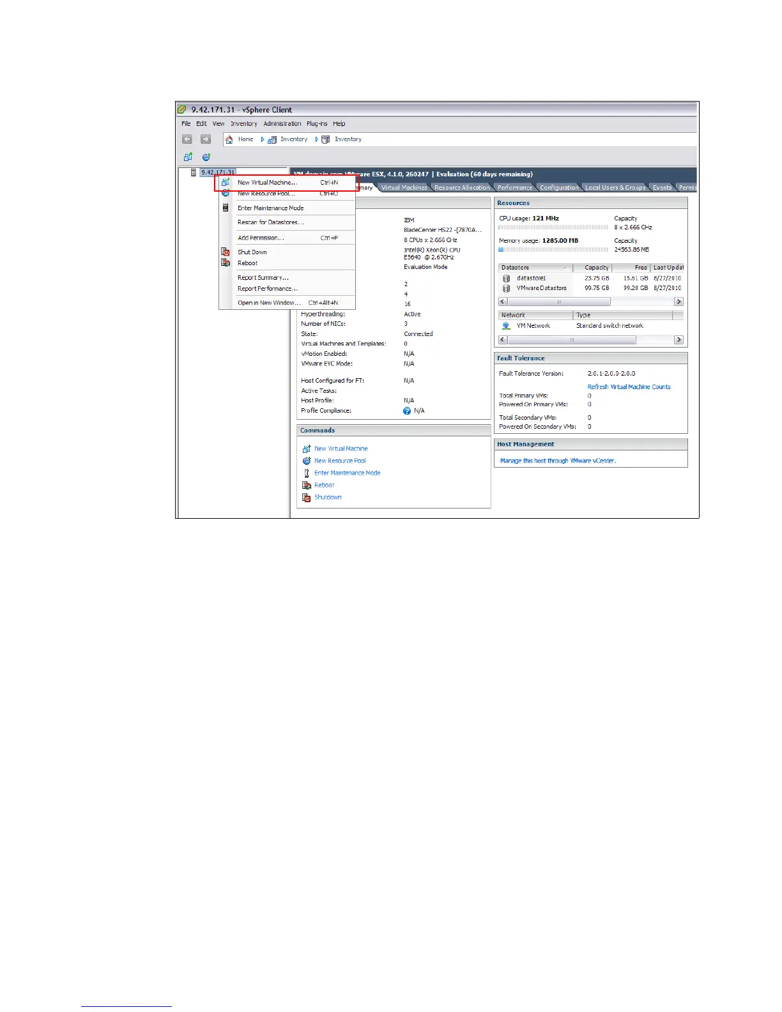Open the View menu
Image resolution: width=782 pixels, height=1012 pixels.
[x=218, y=124]
